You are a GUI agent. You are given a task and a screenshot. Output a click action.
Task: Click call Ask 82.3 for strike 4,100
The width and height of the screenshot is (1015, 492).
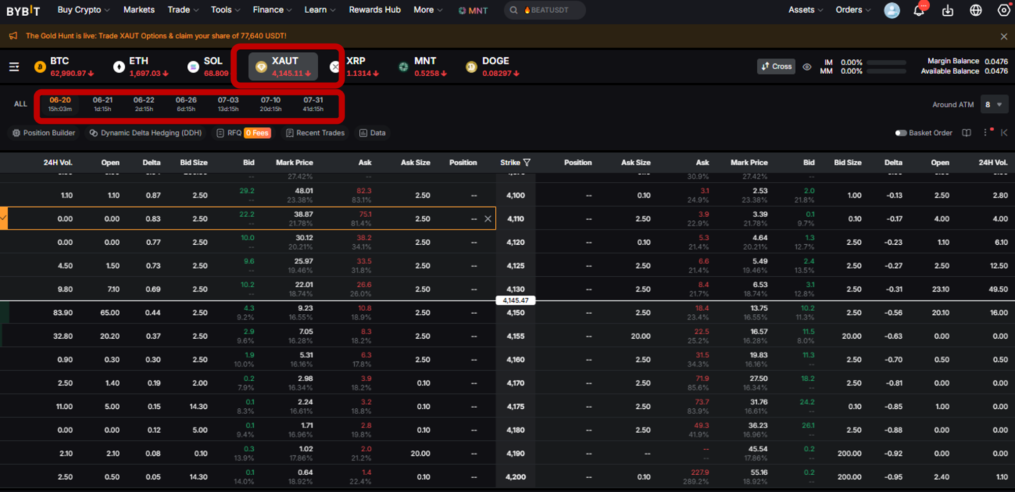point(364,191)
